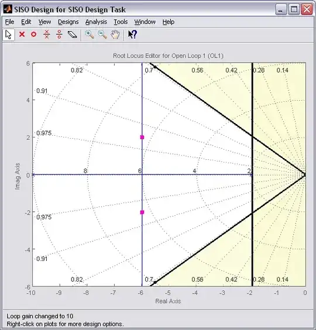Click the 'Real Axis' label
This screenshot has height=330, width=316.
point(168,301)
